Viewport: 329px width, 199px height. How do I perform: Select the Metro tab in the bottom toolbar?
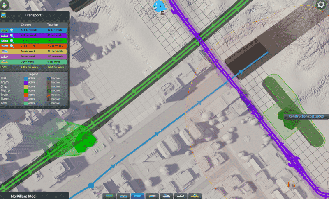[138, 196]
